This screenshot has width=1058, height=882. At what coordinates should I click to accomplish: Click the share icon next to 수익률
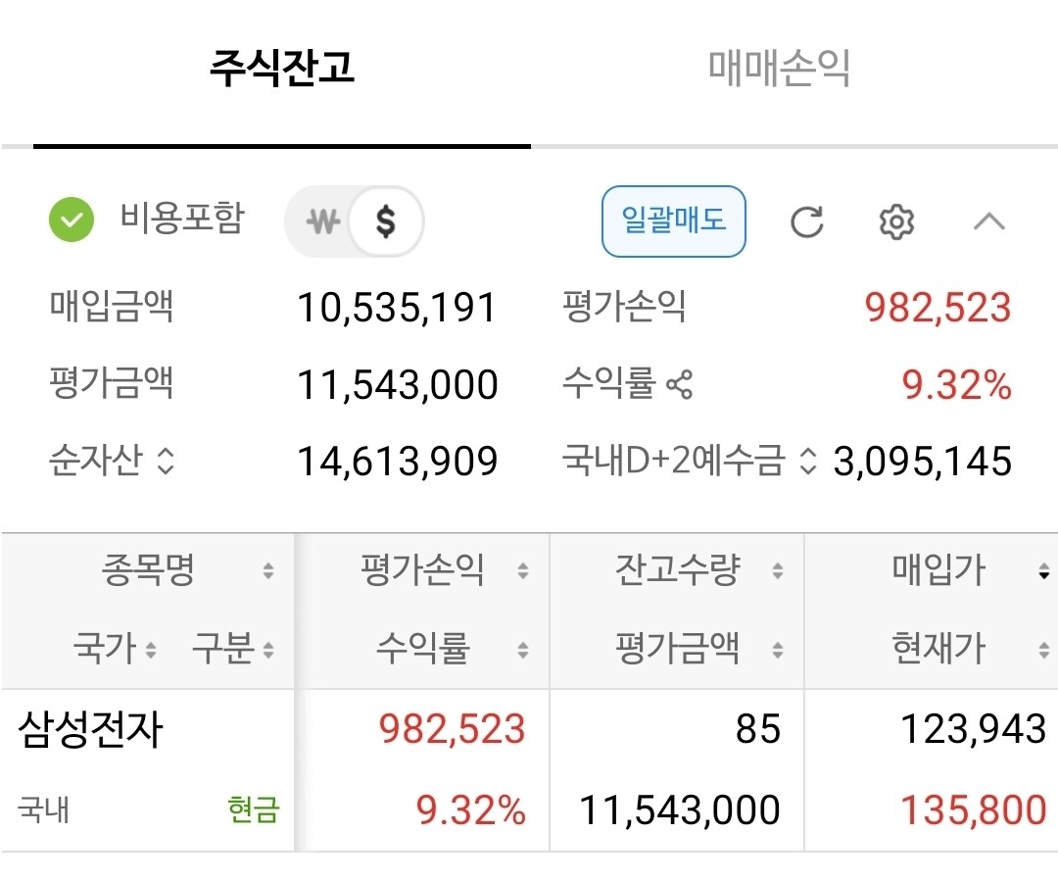coord(679,385)
